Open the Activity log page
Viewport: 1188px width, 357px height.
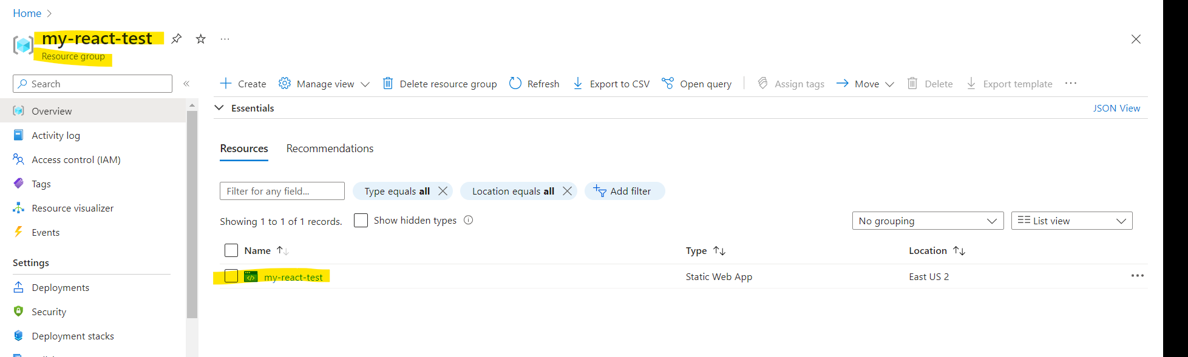point(56,135)
